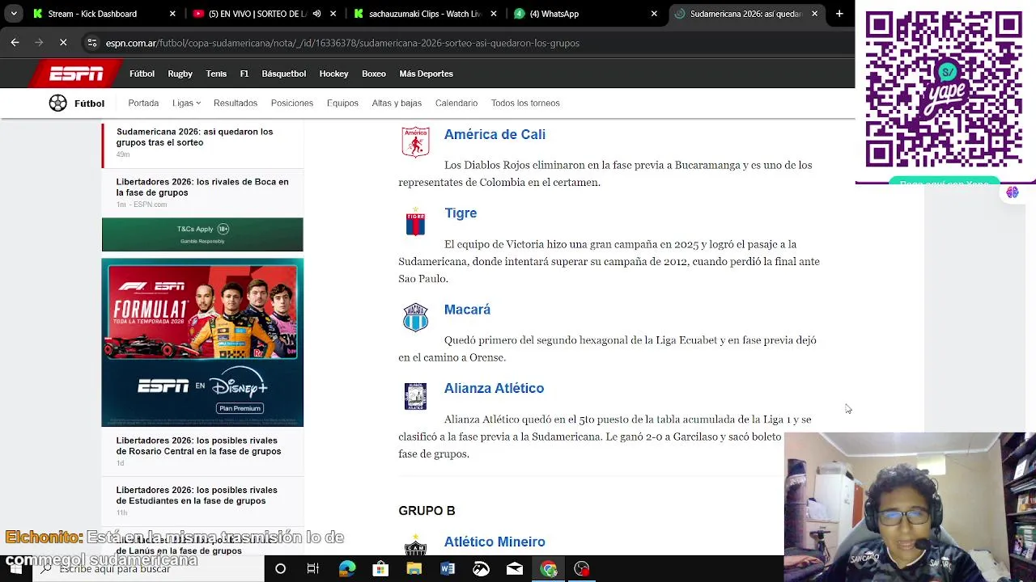Open the Macará team link
The height and width of the screenshot is (582, 1036).
coord(467,309)
